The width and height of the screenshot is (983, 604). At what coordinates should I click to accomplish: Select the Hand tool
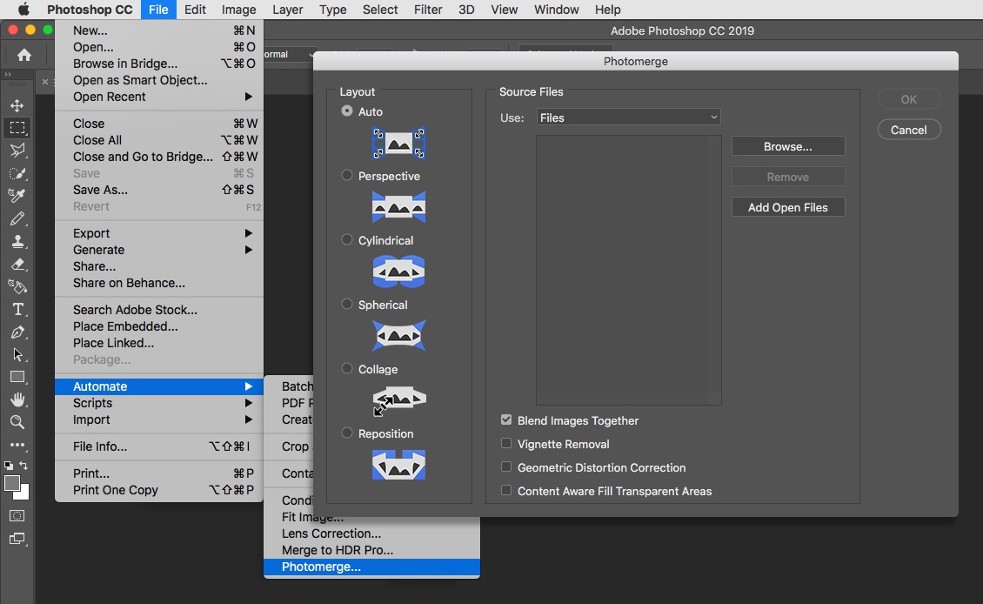coord(17,399)
